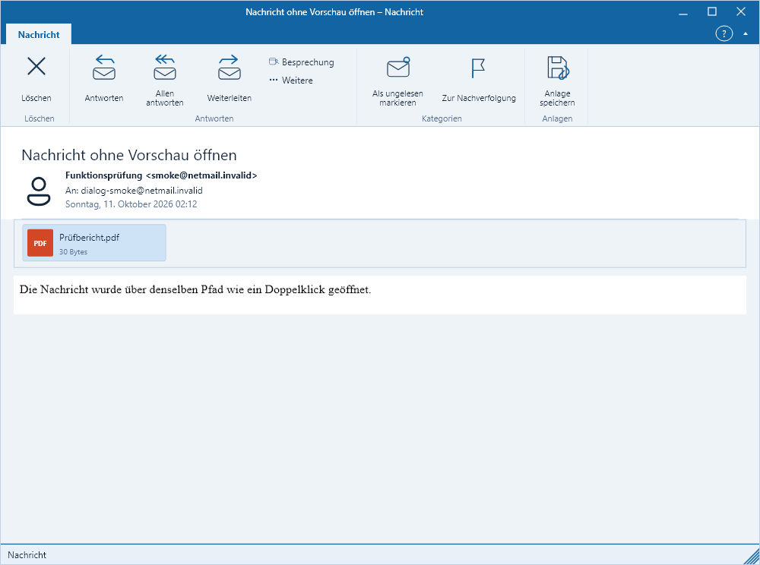This screenshot has height=565, width=760.
Task: Choose Allen antworten to reply all
Action: click(165, 77)
